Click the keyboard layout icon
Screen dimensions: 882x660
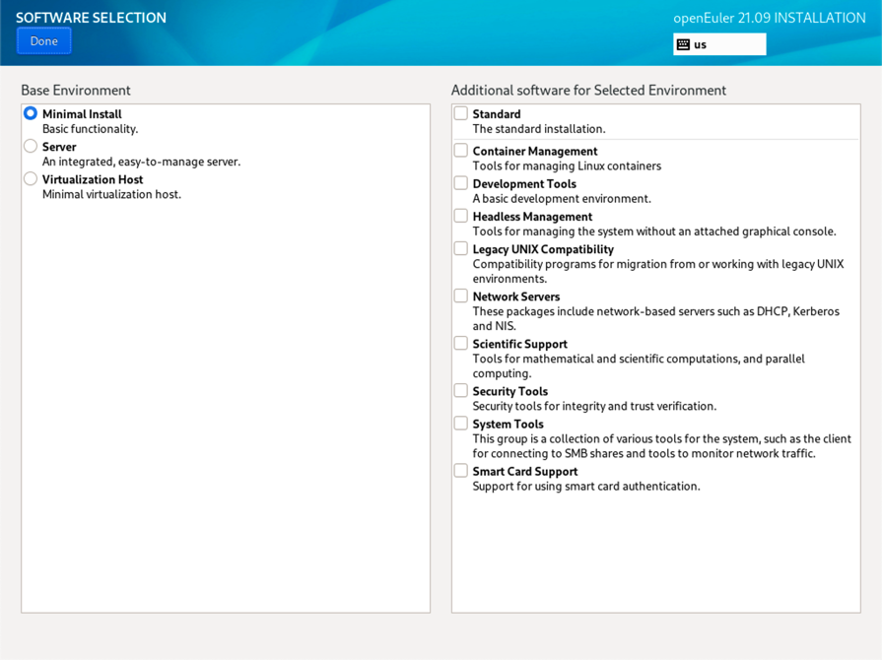coord(683,44)
